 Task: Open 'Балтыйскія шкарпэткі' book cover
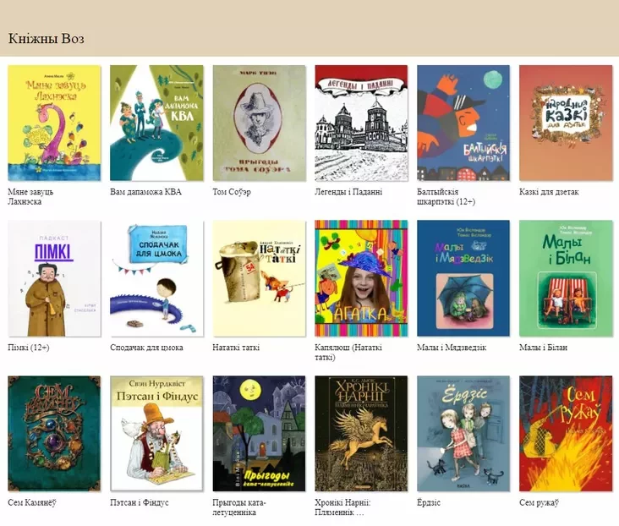point(463,123)
